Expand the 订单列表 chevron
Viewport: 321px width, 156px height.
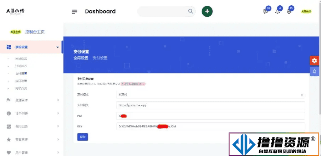(x=58, y=113)
